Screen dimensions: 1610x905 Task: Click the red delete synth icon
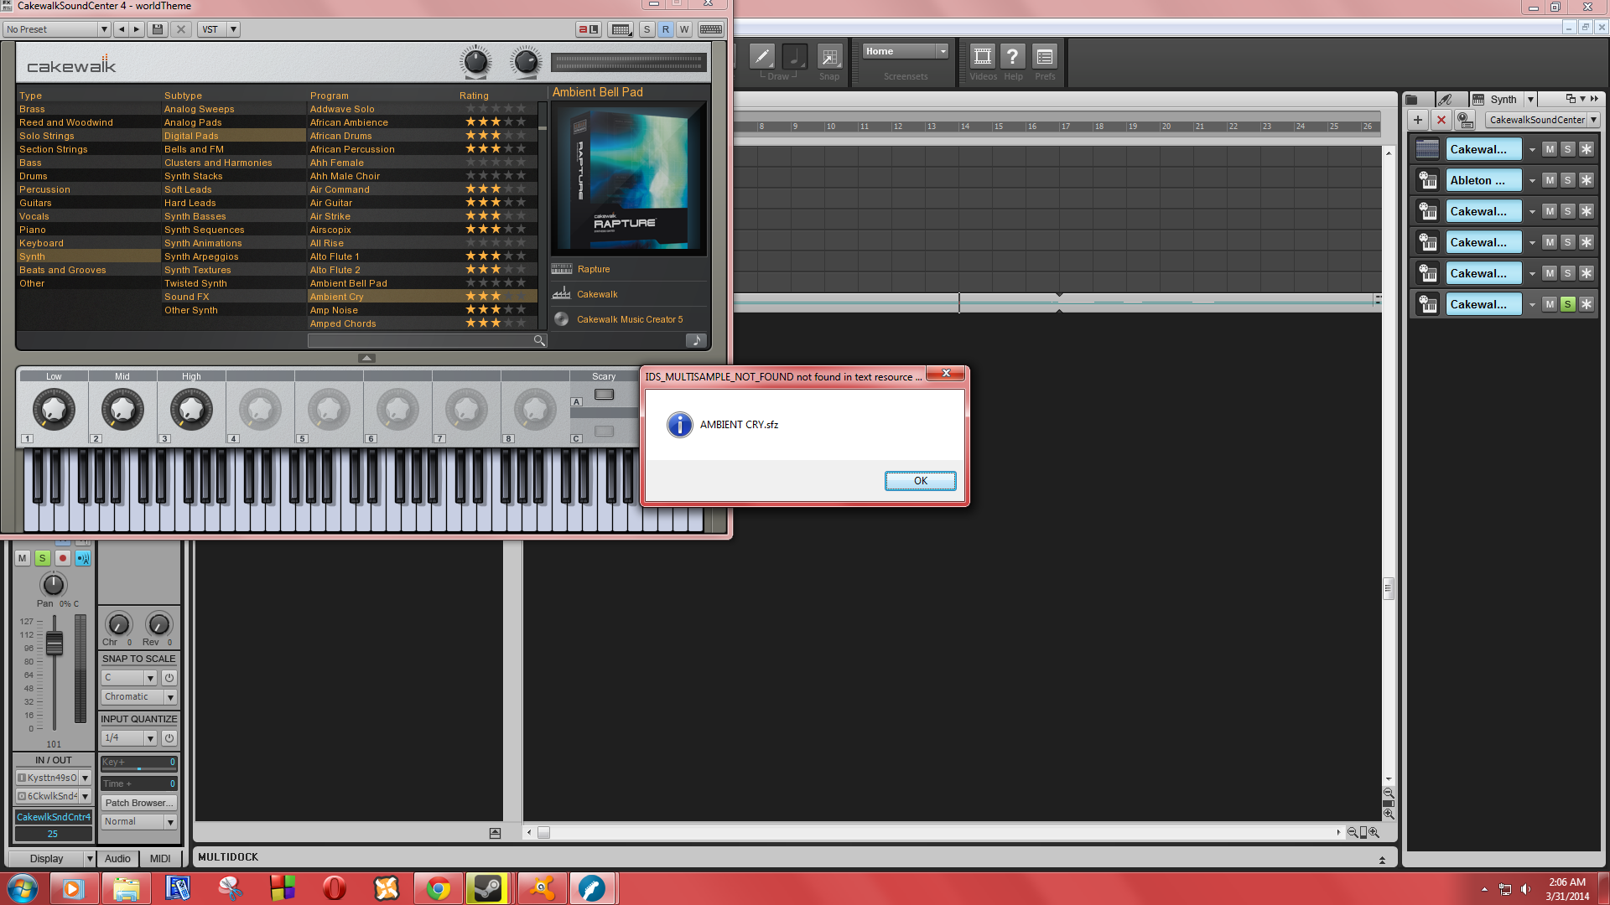tap(1441, 120)
